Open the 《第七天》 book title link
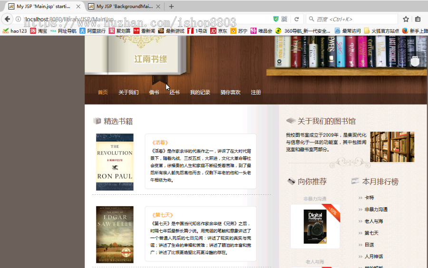This screenshot has height=268, width=428. click(162, 215)
